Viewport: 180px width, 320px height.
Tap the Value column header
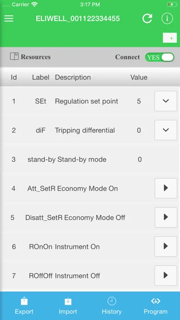coord(139,77)
